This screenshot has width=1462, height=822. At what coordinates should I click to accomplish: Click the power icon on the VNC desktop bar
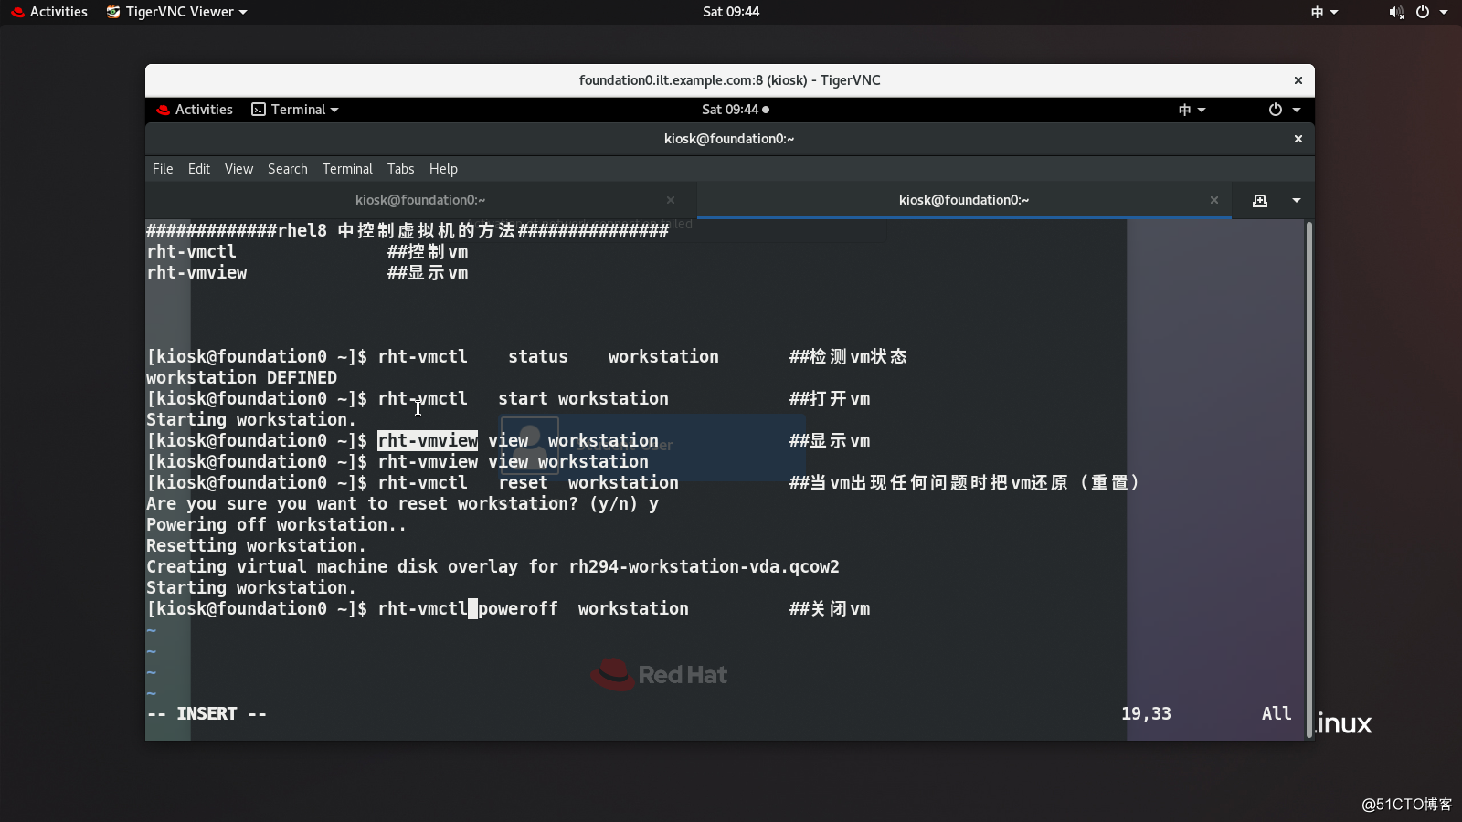[x=1275, y=110]
